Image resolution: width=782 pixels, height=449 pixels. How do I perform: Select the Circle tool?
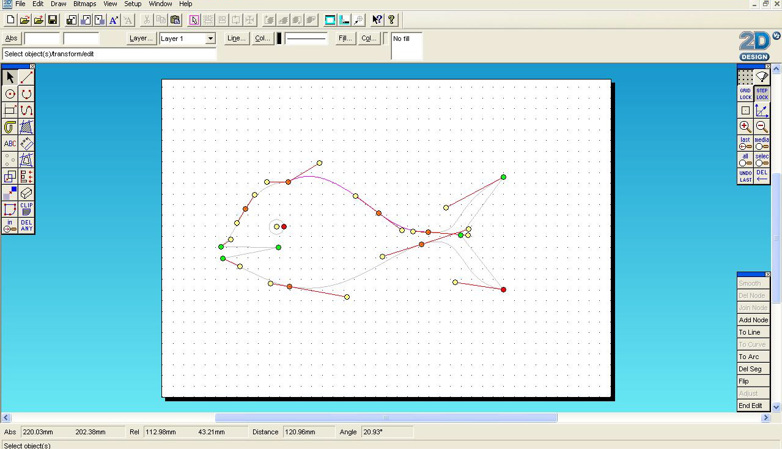click(10, 94)
